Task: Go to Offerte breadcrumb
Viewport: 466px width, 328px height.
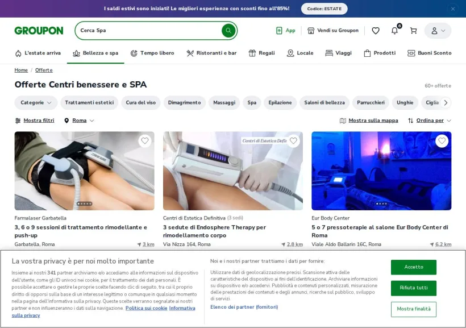Action: [x=44, y=70]
